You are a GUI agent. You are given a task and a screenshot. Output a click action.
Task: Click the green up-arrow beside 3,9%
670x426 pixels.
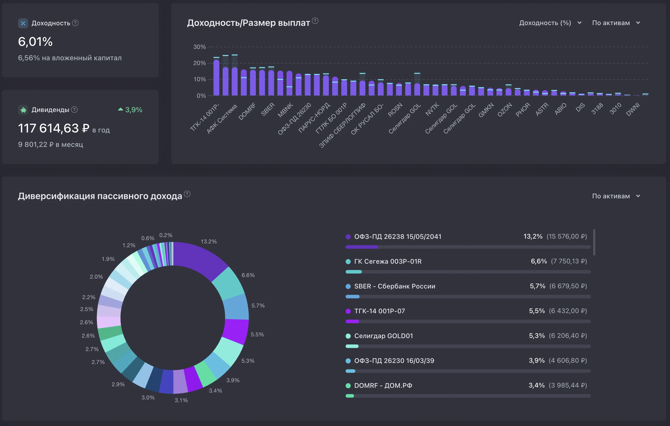point(120,109)
